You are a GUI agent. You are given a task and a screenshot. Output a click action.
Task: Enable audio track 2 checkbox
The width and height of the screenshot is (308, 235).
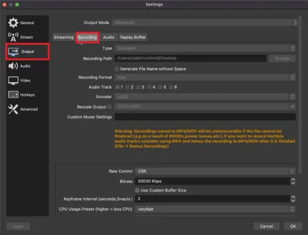(x=128, y=87)
